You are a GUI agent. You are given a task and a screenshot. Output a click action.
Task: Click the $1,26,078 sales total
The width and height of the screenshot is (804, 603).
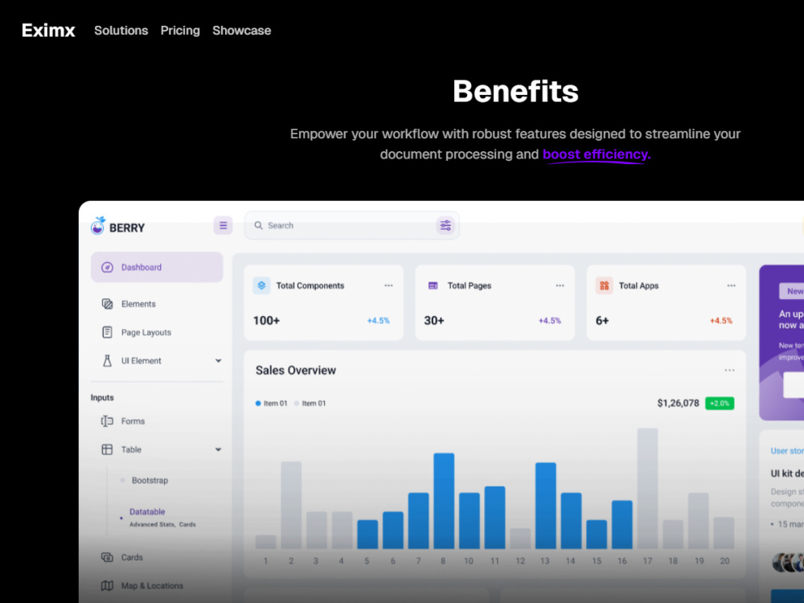(678, 403)
